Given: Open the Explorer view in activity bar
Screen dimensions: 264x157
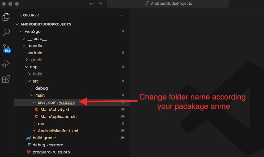Looking at the screenshot, I should click(x=6, y=17).
